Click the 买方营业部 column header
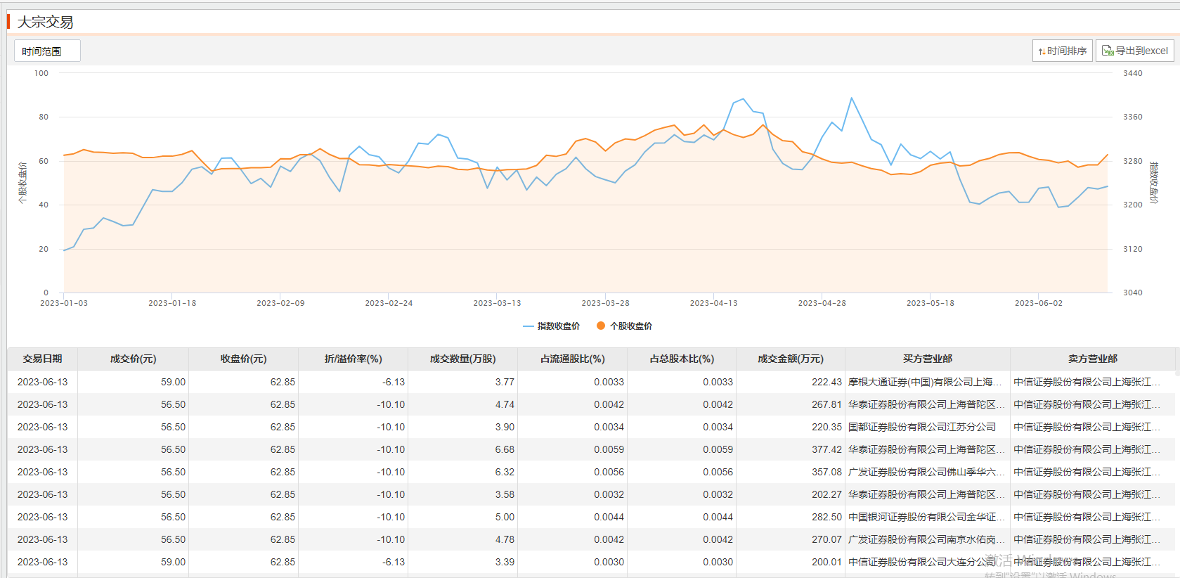The image size is (1180, 578). click(927, 359)
